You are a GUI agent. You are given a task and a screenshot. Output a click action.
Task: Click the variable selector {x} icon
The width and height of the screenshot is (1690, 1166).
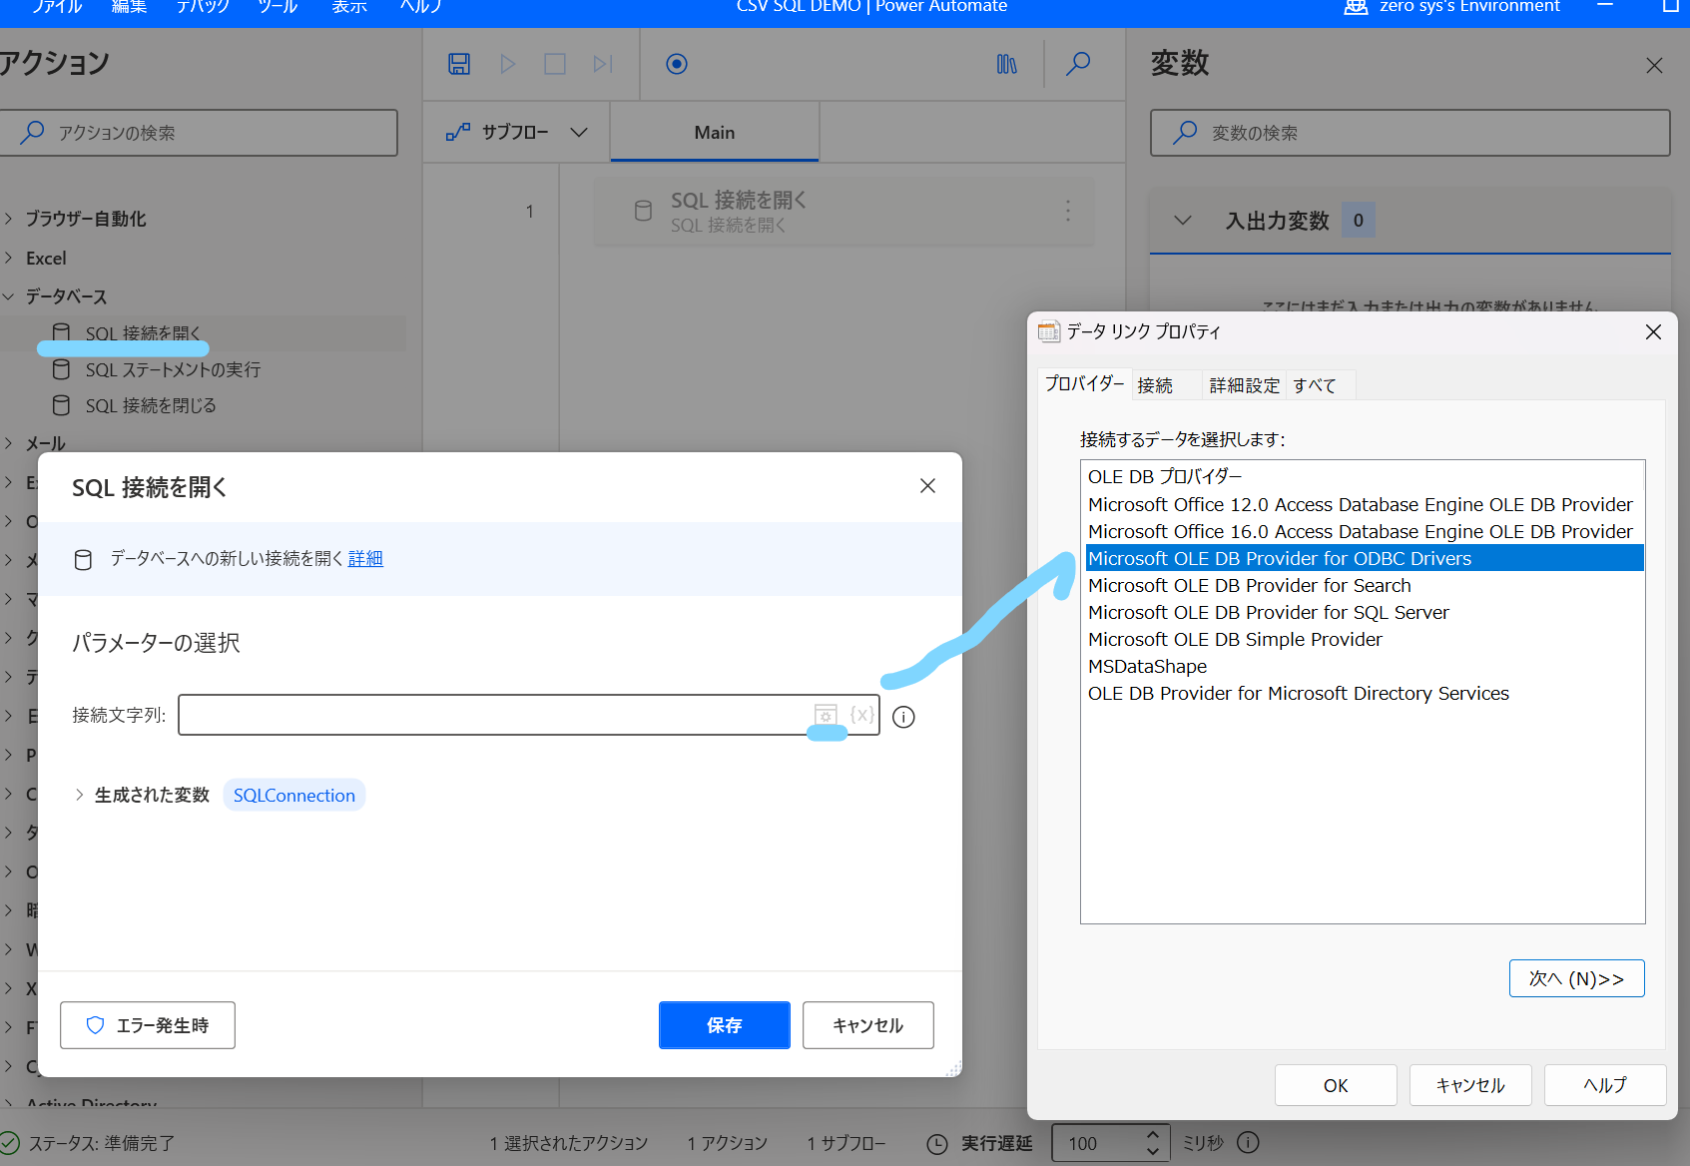[861, 715]
